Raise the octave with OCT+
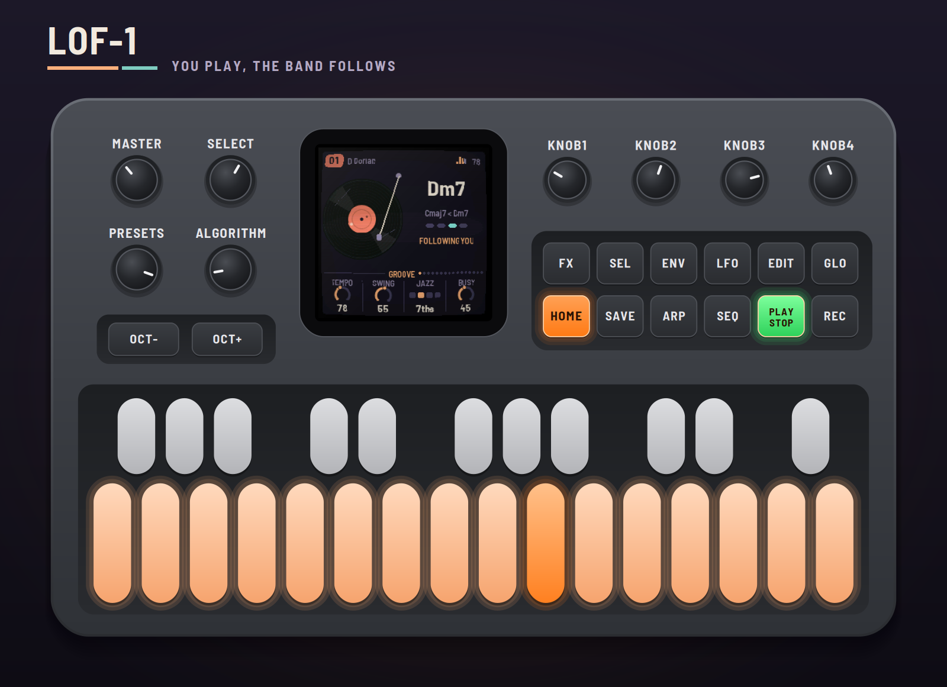 [227, 339]
